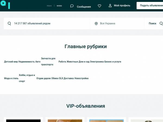Click the Подать объявление button
The height and width of the screenshot is (122, 163).
click(x=150, y=5)
